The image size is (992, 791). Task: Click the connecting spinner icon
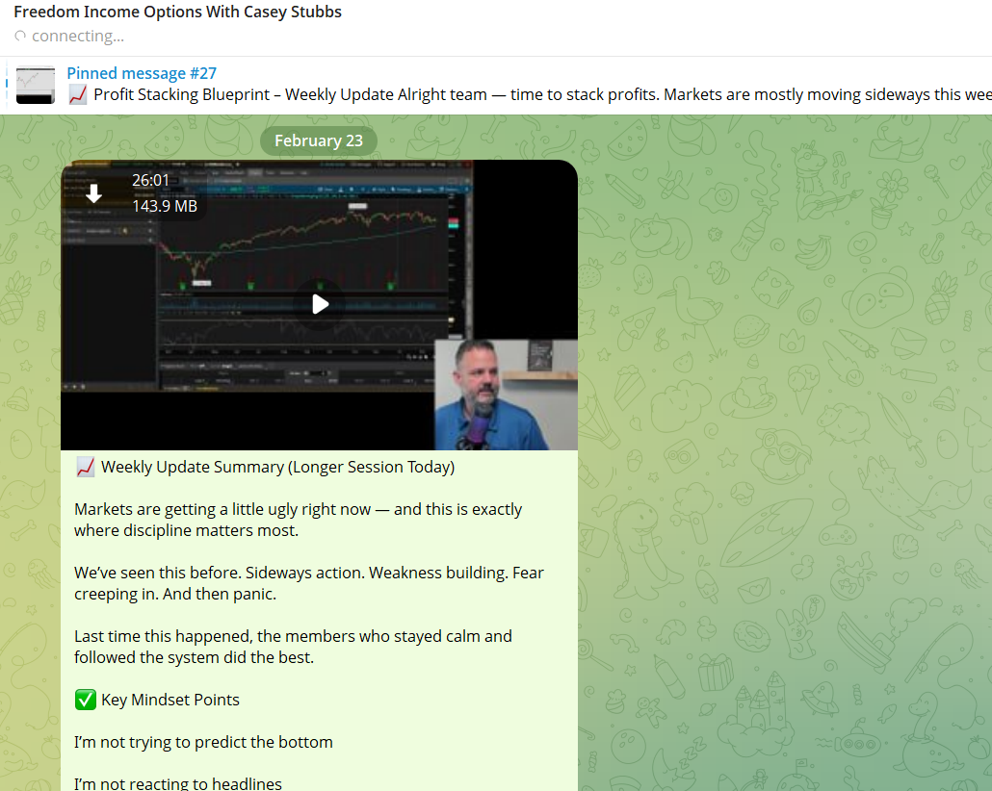pos(20,37)
